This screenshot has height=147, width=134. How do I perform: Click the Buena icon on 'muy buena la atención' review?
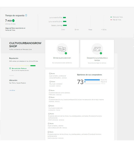tap(49, 106)
